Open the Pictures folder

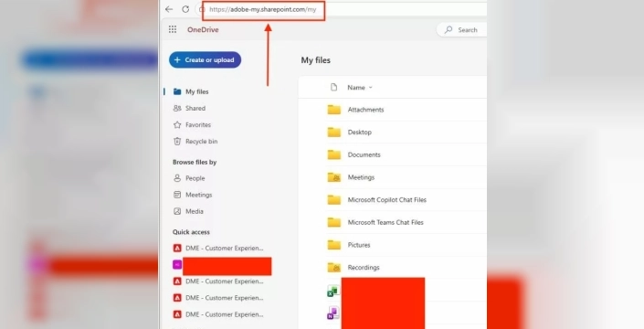point(359,245)
